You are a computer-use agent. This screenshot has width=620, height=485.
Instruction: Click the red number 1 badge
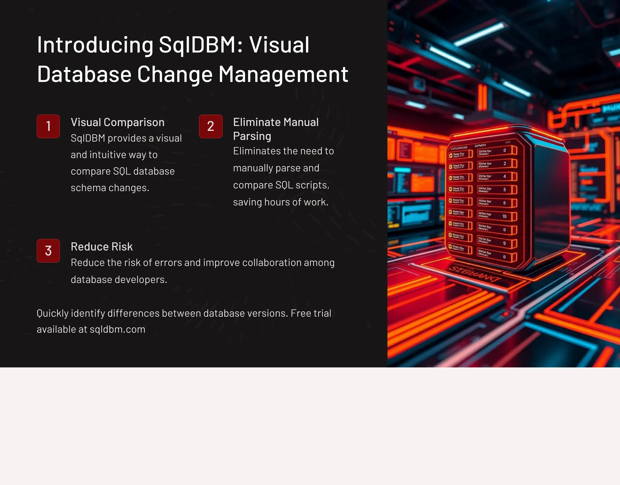(48, 126)
